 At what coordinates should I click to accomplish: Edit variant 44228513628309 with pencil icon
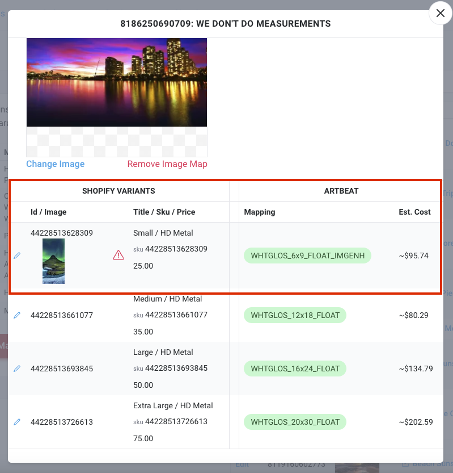(17, 256)
